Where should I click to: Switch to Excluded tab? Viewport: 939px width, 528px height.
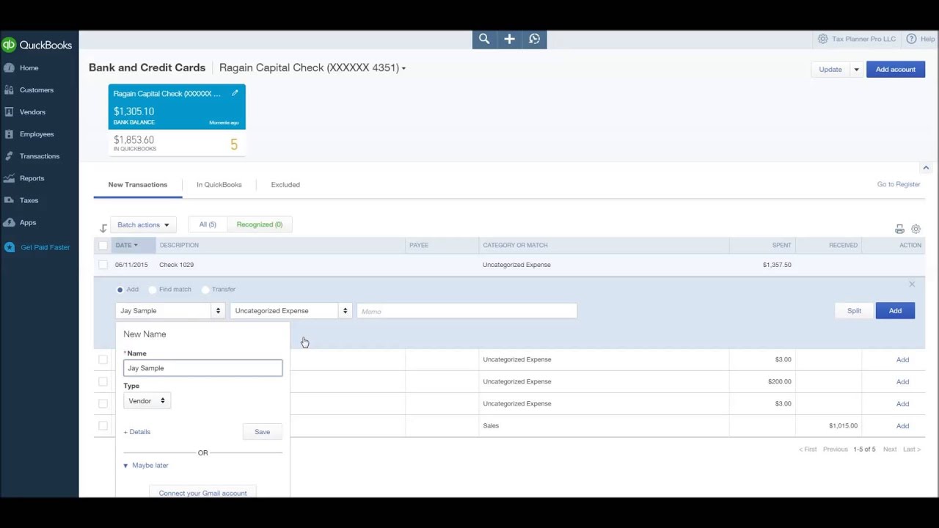click(x=285, y=185)
